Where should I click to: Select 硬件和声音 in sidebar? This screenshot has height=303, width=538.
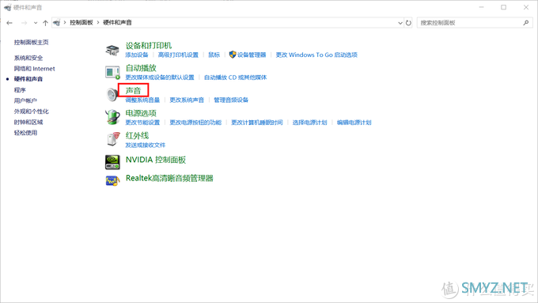coord(28,79)
